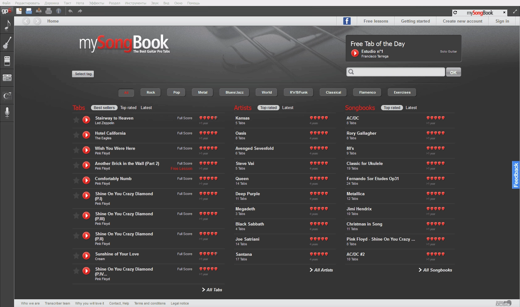The height and width of the screenshot is (307, 520).
Task: Open the AC/DC songbook entry
Action: pos(353,118)
